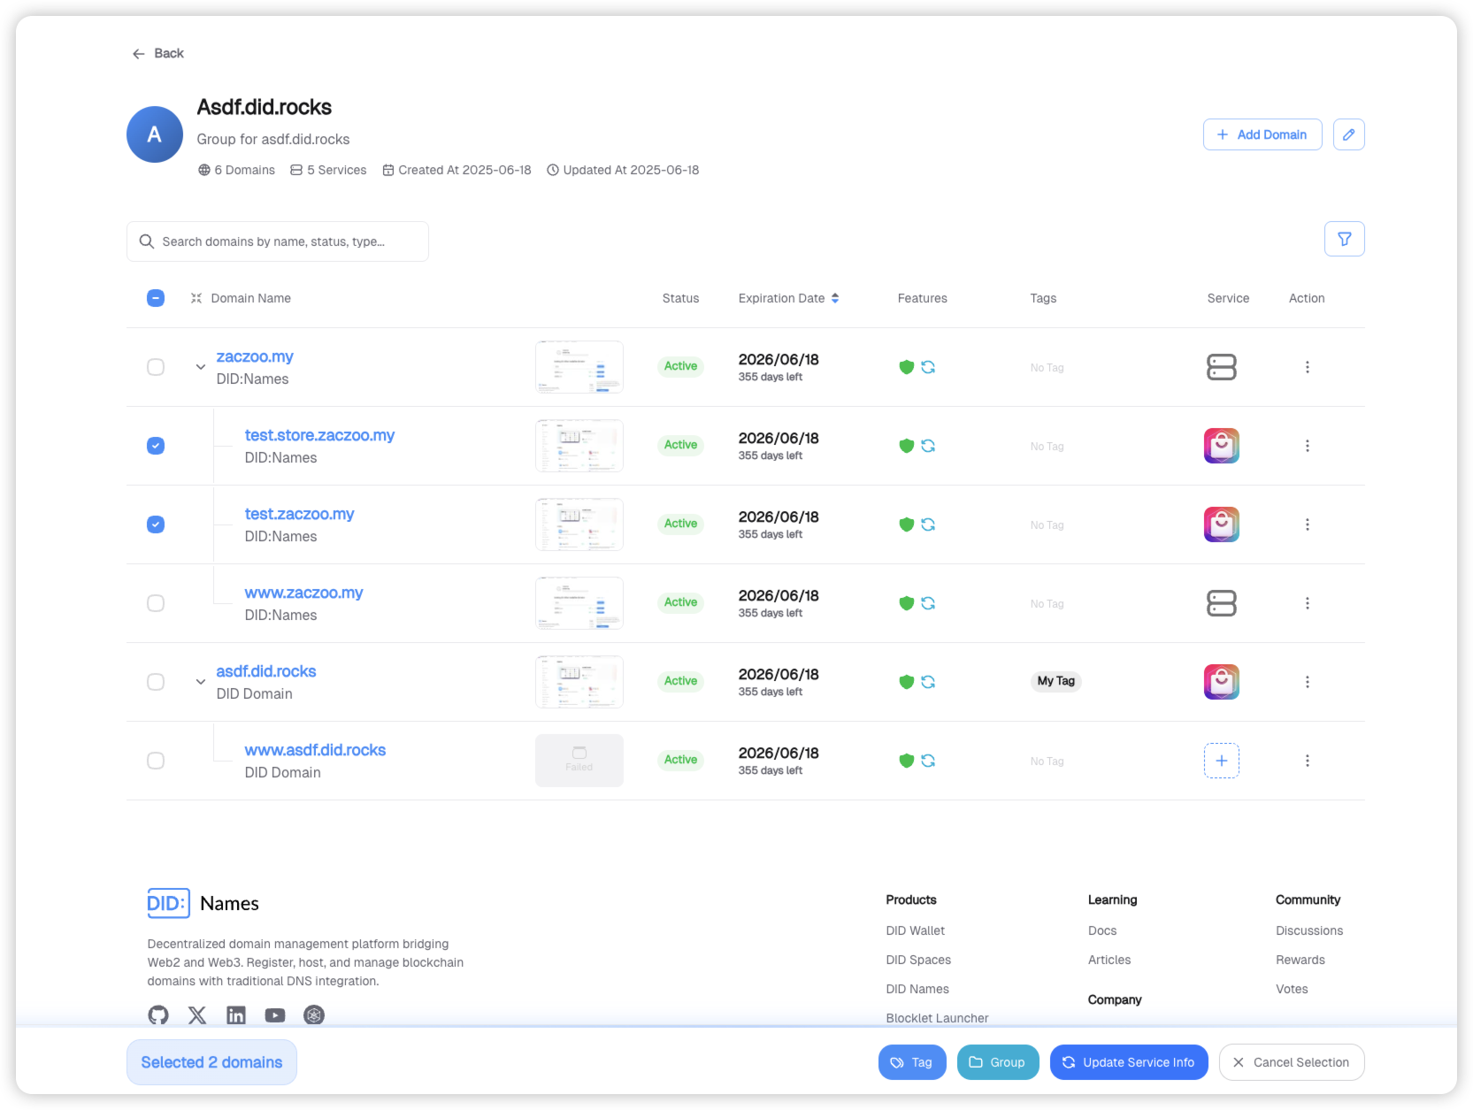The width and height of the screenshot is (1473, 1110).
Task: Toggle the select-all header checkbox
Action: 156,298
